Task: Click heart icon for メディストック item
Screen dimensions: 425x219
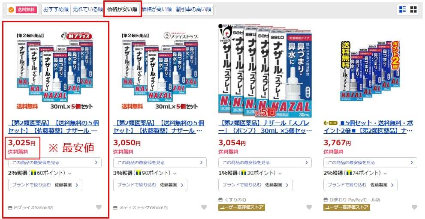Action: tap(204, 207)
